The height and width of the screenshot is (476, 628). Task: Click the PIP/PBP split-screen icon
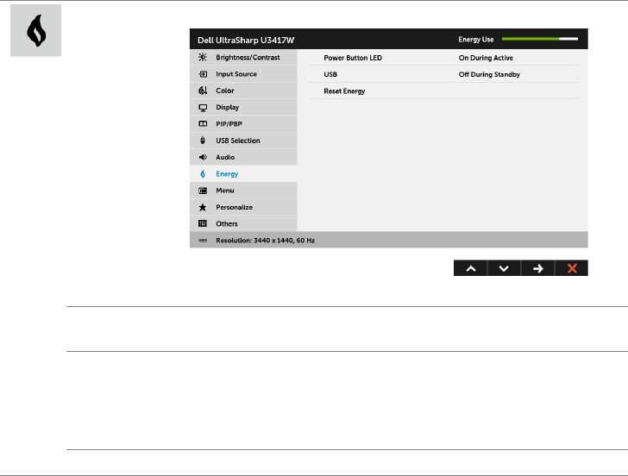coord(203,123)
